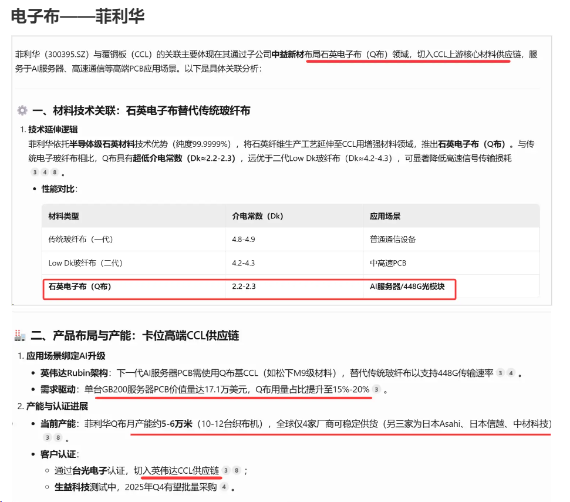This screenshot has height=502, width=570.
Task: Open citation badge 3 under 技术延伸逻辑 paragraph
Action: point(35,172)
